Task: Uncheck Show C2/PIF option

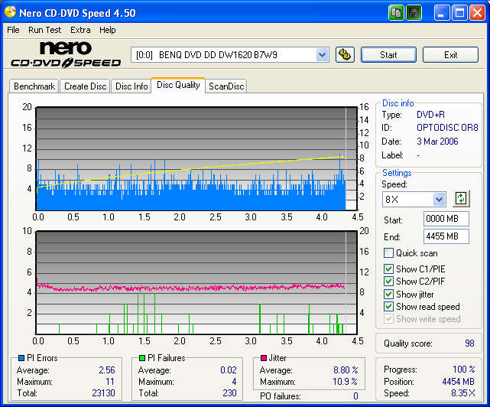Action: click(388, 281)
